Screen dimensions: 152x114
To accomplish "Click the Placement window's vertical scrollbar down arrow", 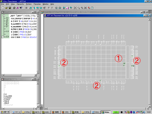I will pyautogui.click(x=149, y=106).
